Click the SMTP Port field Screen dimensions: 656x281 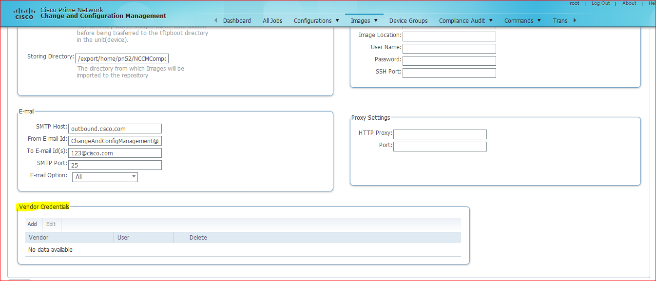[x=115, y=165]
